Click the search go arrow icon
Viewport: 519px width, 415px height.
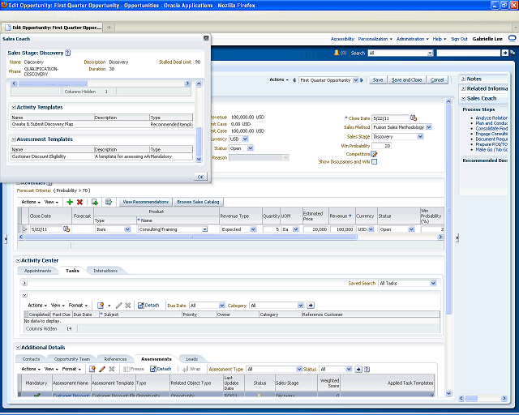click(504, 53)
